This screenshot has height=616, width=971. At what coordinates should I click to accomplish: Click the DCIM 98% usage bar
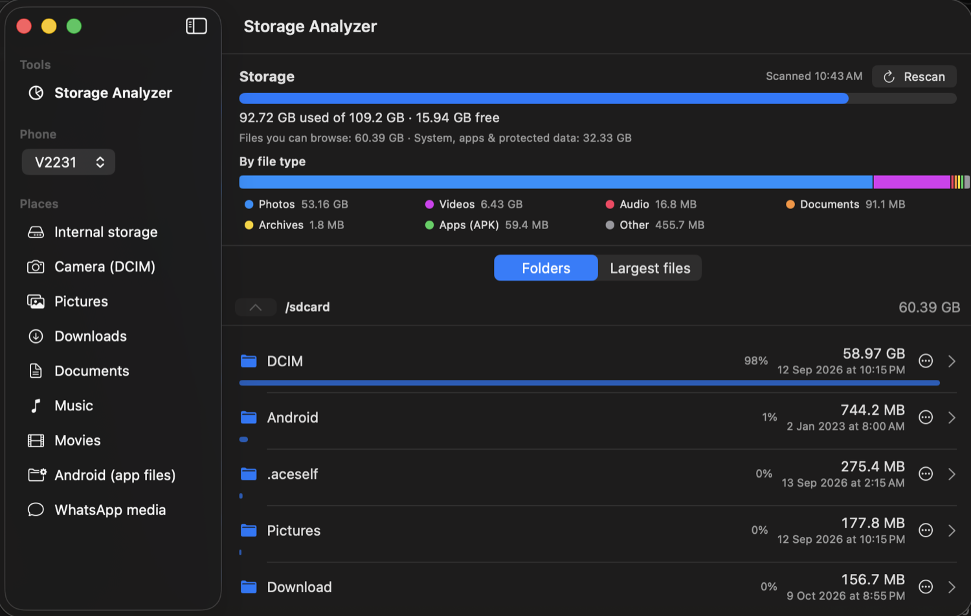point(589,383)
